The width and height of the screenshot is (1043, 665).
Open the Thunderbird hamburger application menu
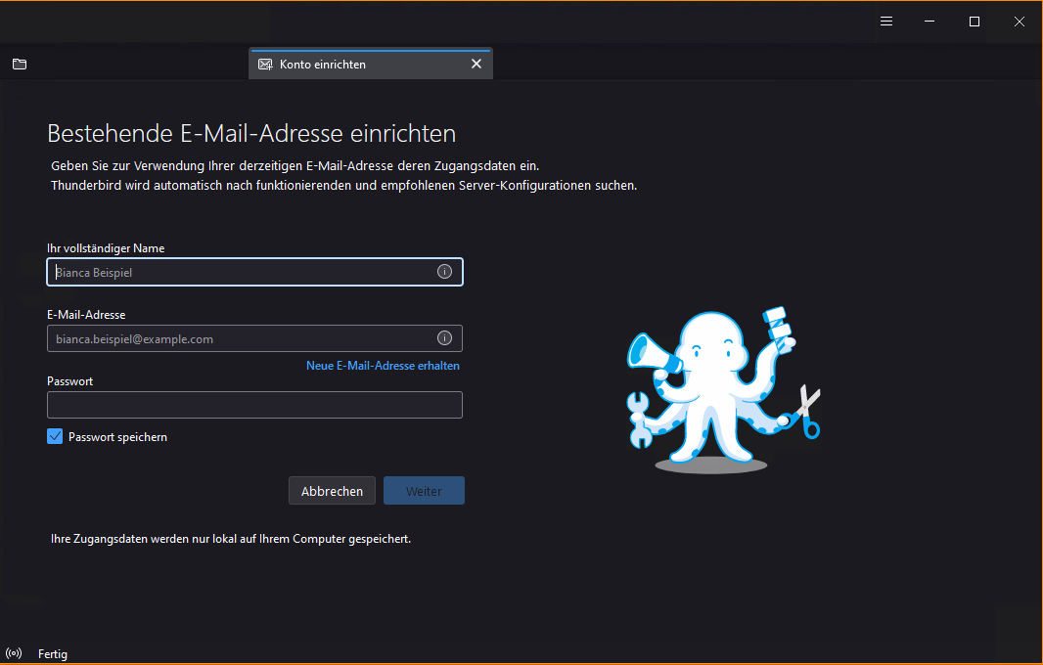point(886,22)
